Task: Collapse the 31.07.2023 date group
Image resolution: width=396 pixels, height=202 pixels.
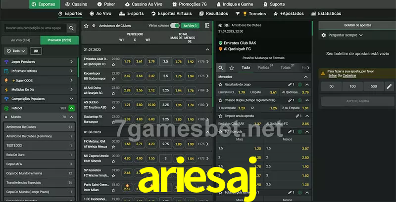Action: (207, 50)
